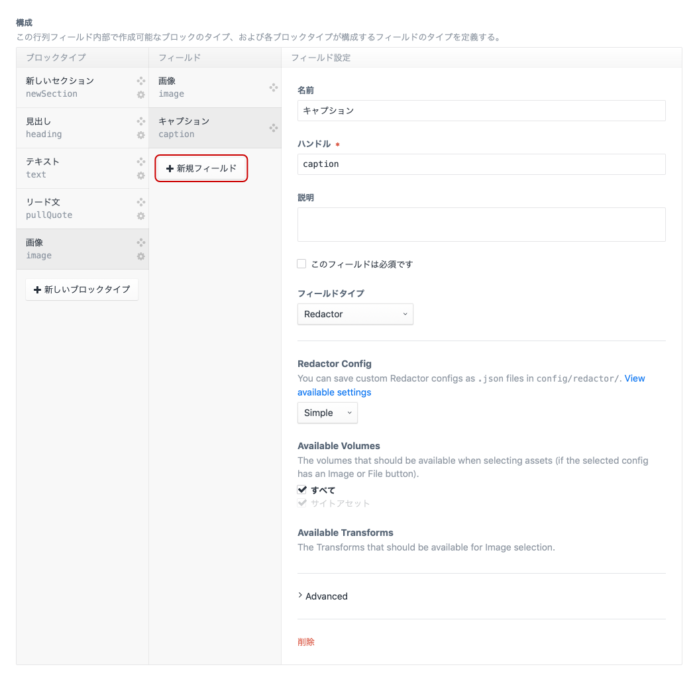Click the move icon on キャプション field
The width and height of the screenshot is (697, 683).
[x=273, y=128]
